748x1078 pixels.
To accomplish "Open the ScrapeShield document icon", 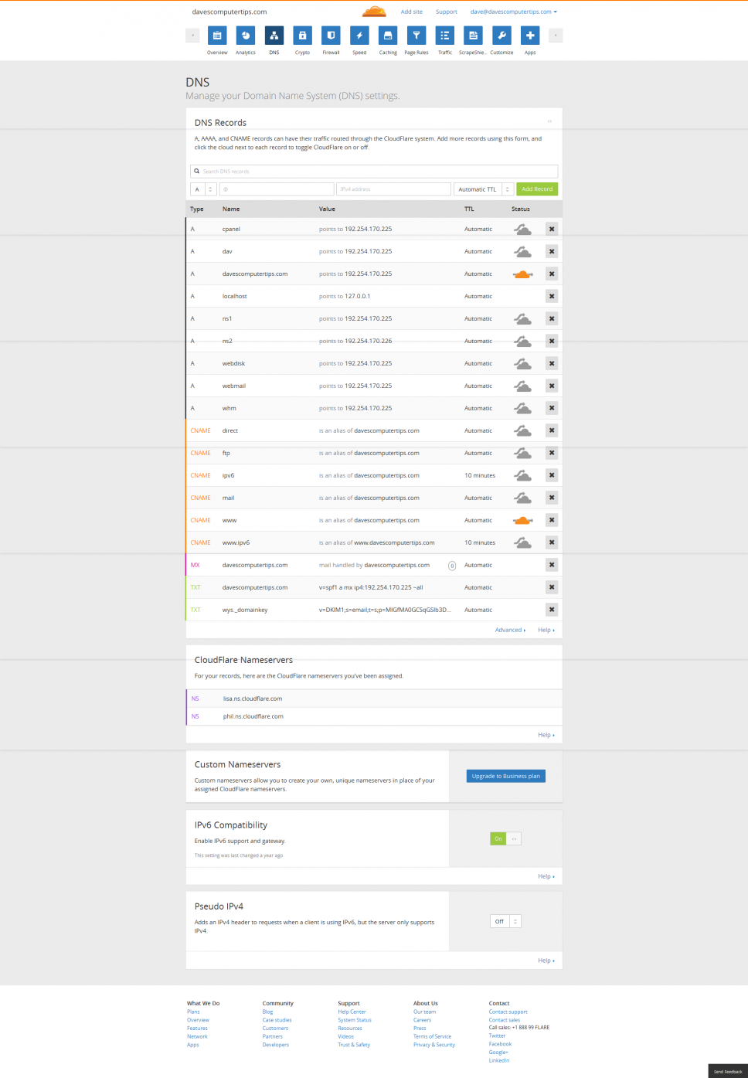I will [473, 36].
